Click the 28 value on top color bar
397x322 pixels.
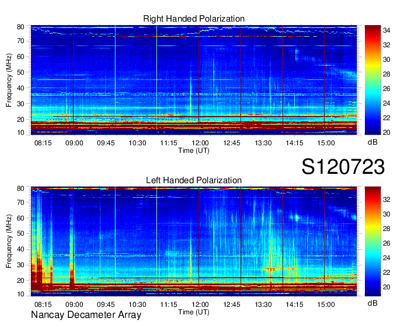(x=386, y=74)
